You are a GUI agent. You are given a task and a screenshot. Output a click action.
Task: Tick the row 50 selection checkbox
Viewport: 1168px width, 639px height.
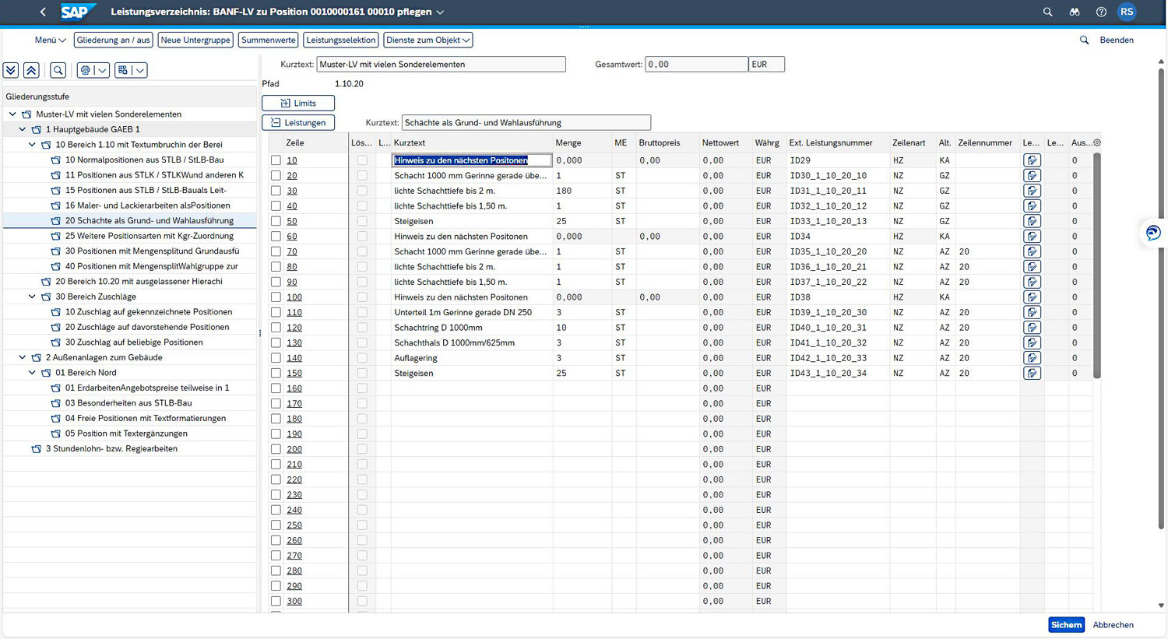[276, 221]
